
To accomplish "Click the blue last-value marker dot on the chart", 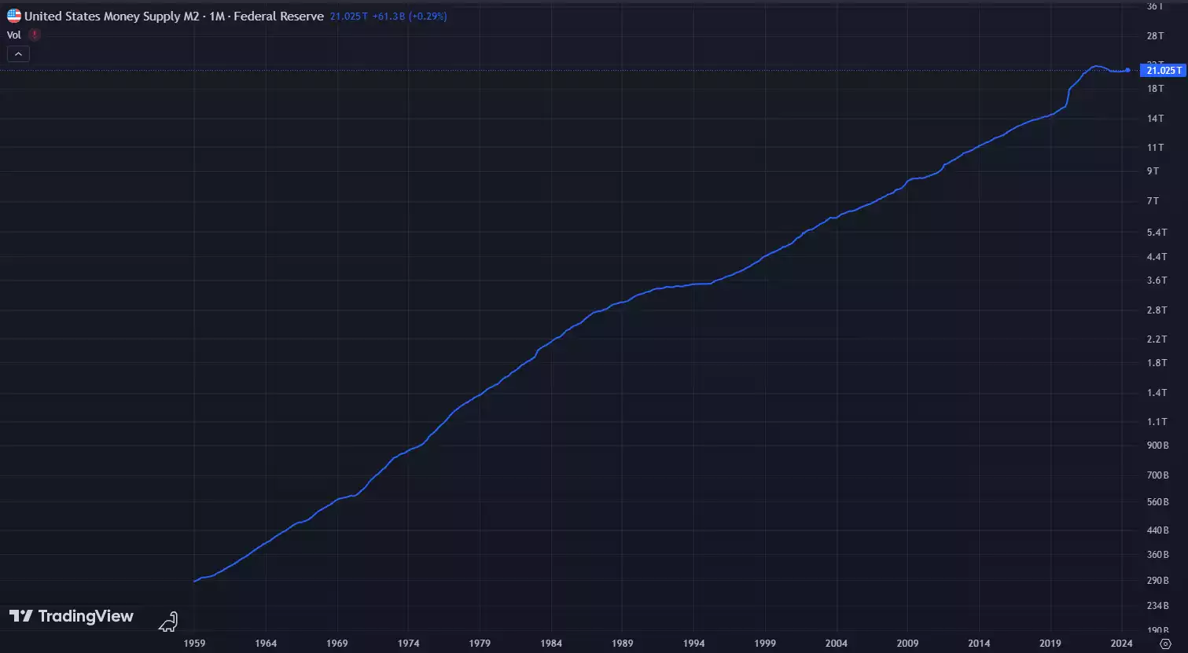I will pos(1128,70).
